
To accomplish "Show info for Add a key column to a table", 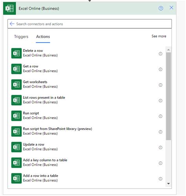I will pos(160,163).
